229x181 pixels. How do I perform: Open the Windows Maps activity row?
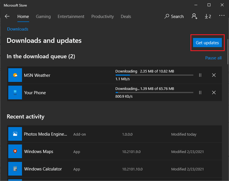pos(114,151)
